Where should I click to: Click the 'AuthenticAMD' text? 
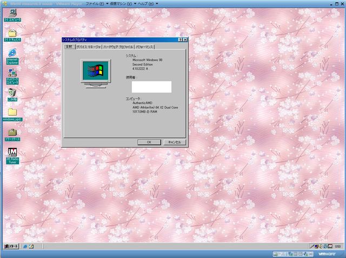point(142,103)
